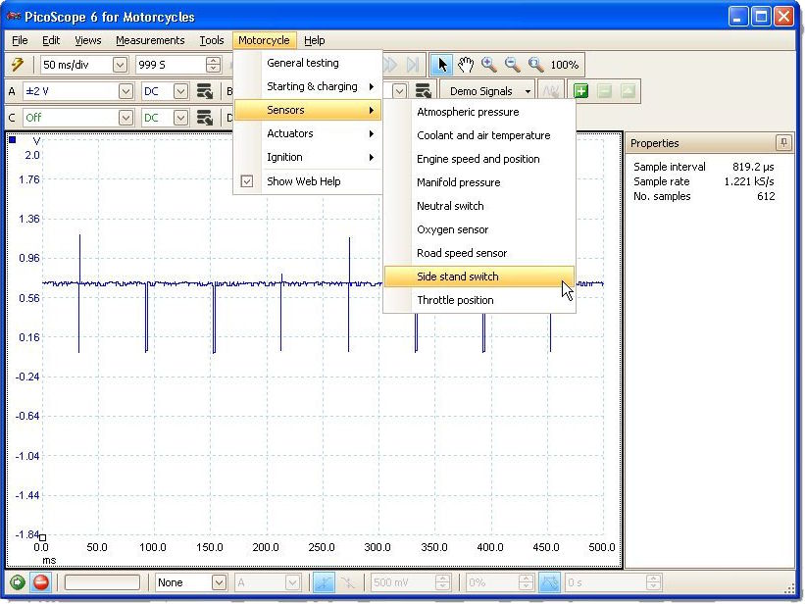This screenshot has width=805, height=604.
Task: Click the green plus Add View icon
Action: (580, 91)
